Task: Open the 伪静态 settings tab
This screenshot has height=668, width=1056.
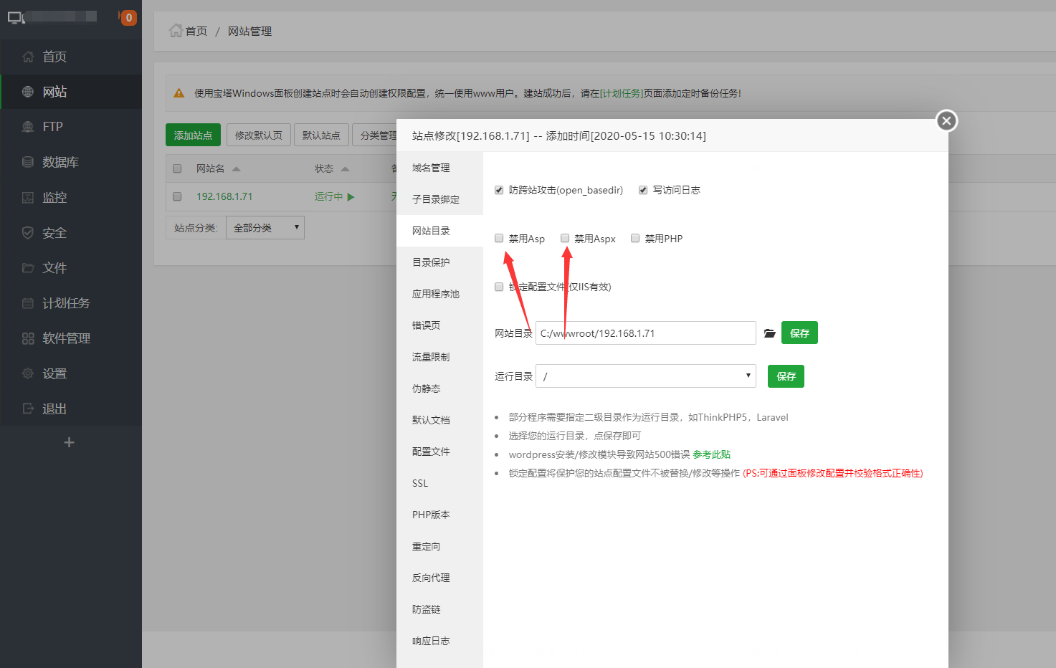Action: pyautogui.click(x=426, y=388)
